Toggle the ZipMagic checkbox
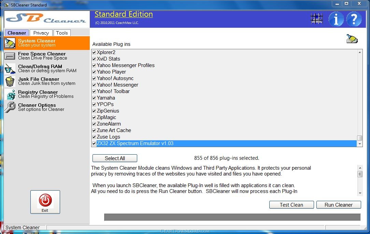 pos(94,118)
